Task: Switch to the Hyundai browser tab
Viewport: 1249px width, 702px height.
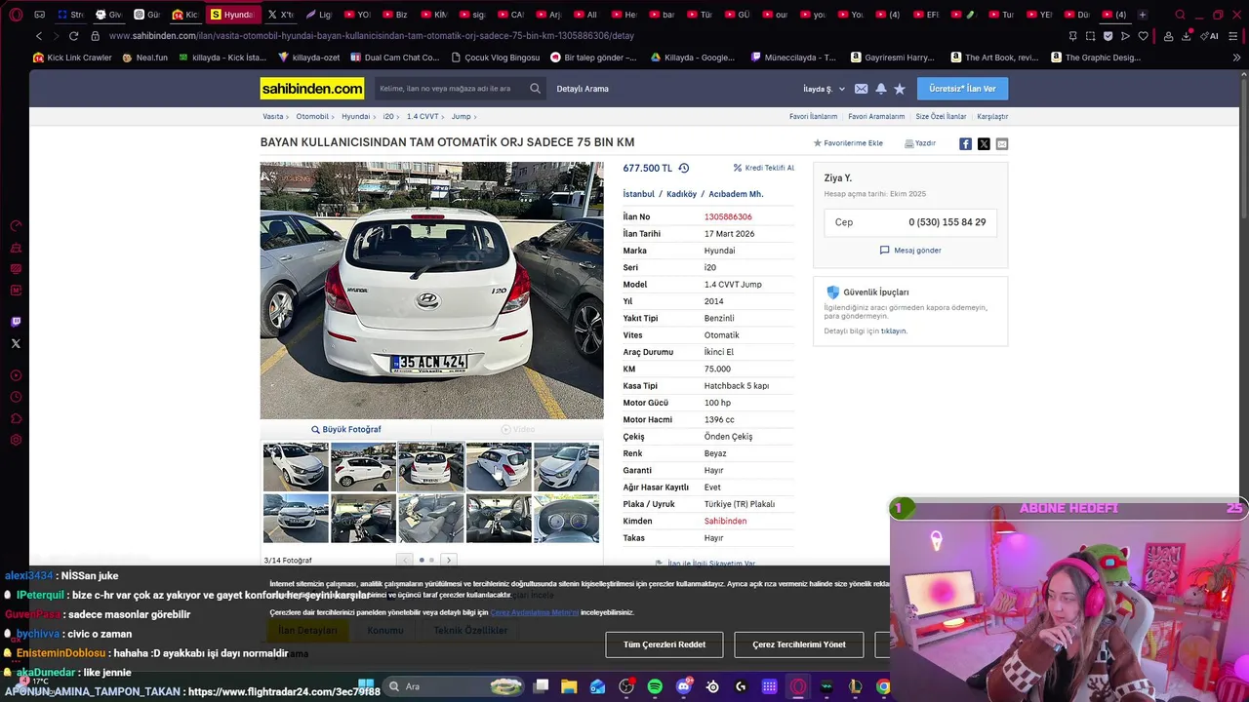Action: click(x=232, y=15)
